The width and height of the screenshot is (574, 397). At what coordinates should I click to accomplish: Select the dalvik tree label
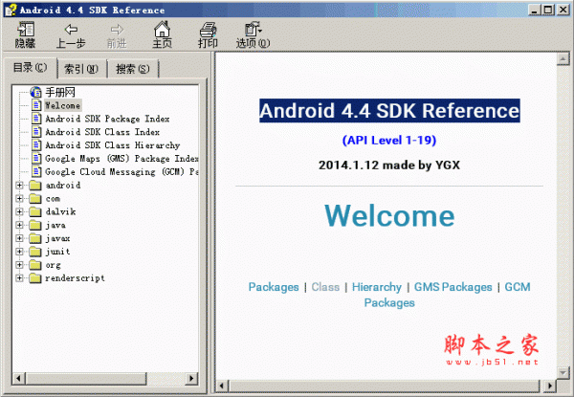click(60, 211)
